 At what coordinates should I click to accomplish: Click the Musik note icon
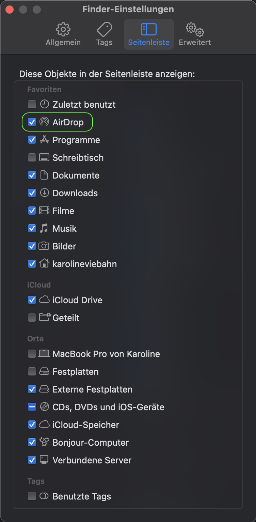[x=44, y=228]
